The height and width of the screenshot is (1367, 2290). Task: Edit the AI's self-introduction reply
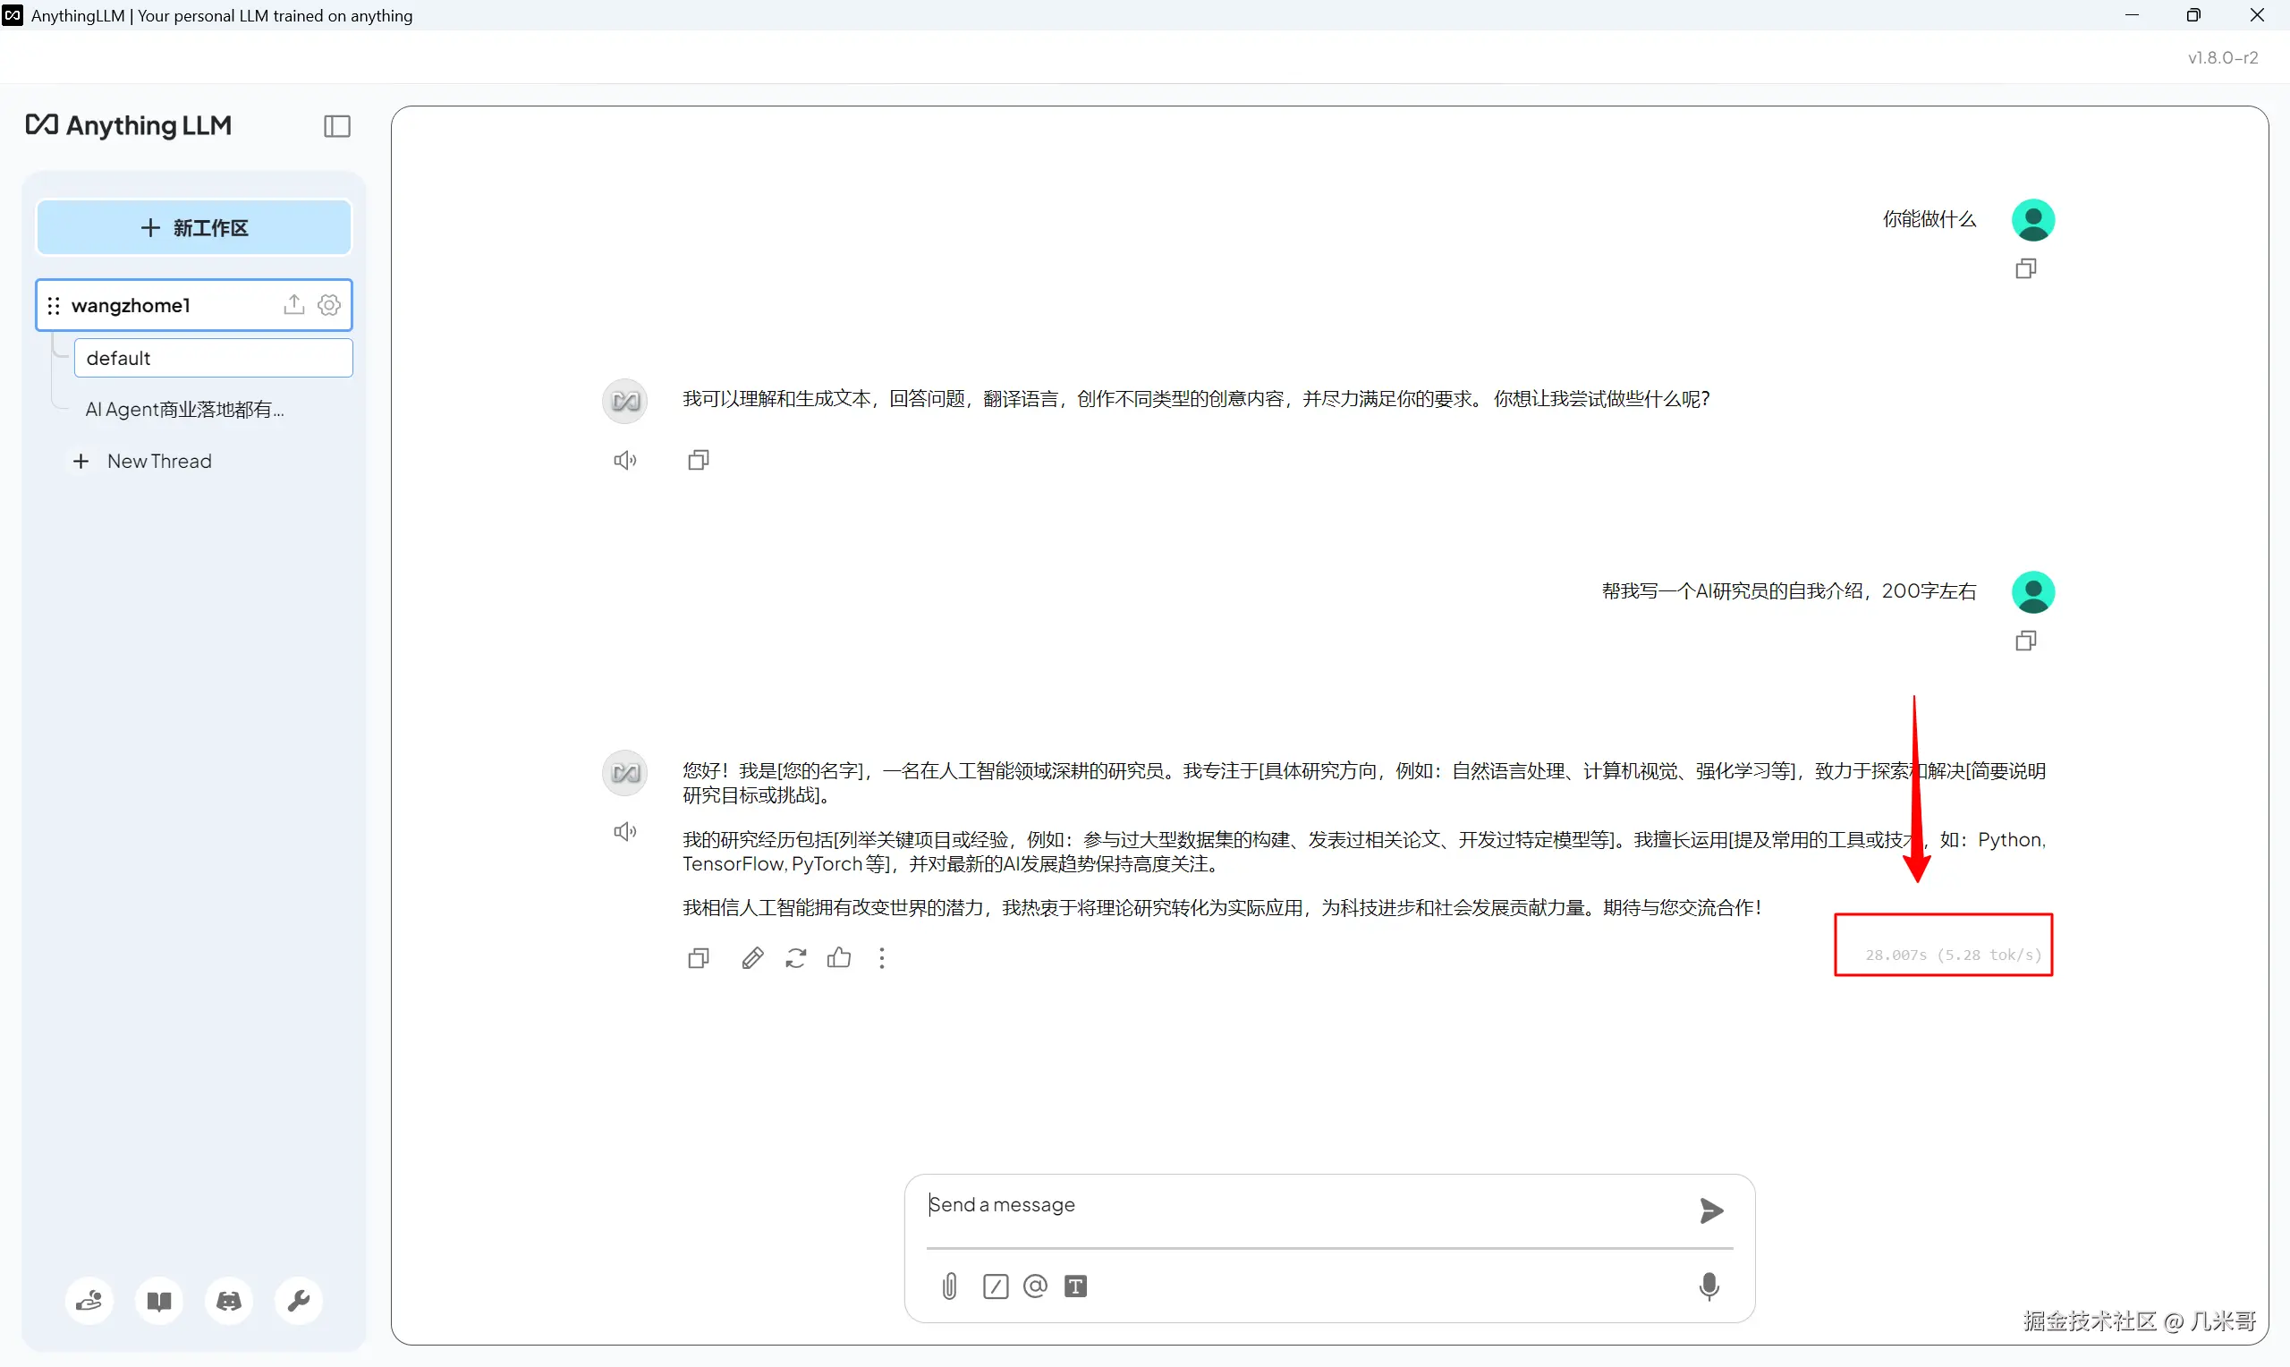click(751, 958)
